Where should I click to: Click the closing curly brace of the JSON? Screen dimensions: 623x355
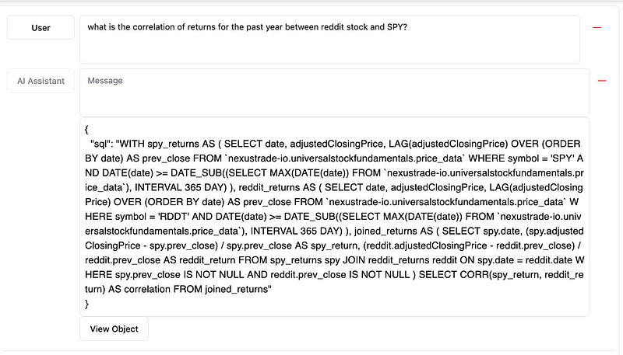[x=86, y=304]
